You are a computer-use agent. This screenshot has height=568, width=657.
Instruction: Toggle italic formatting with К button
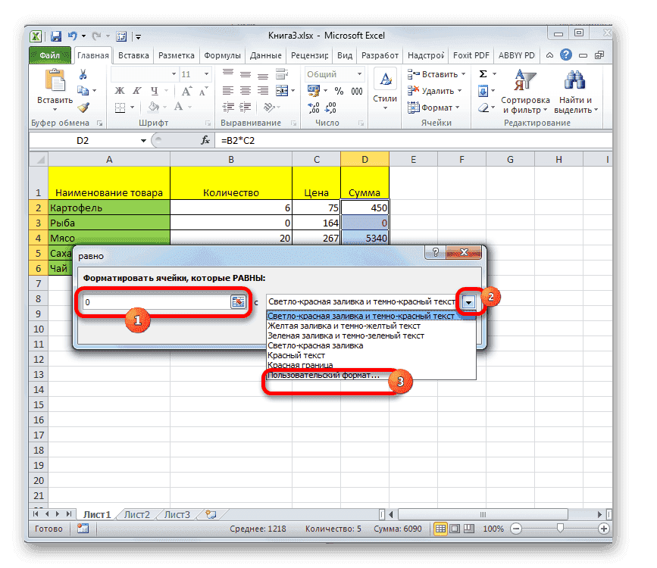click(x=136, y=91)
